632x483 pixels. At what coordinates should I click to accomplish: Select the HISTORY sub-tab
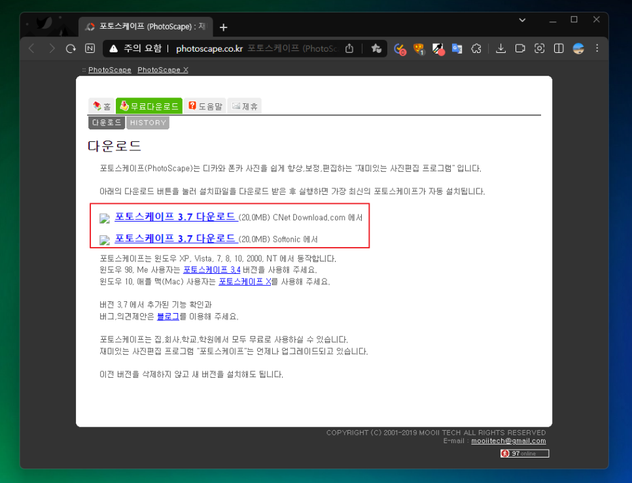click(x=148, y=123)
